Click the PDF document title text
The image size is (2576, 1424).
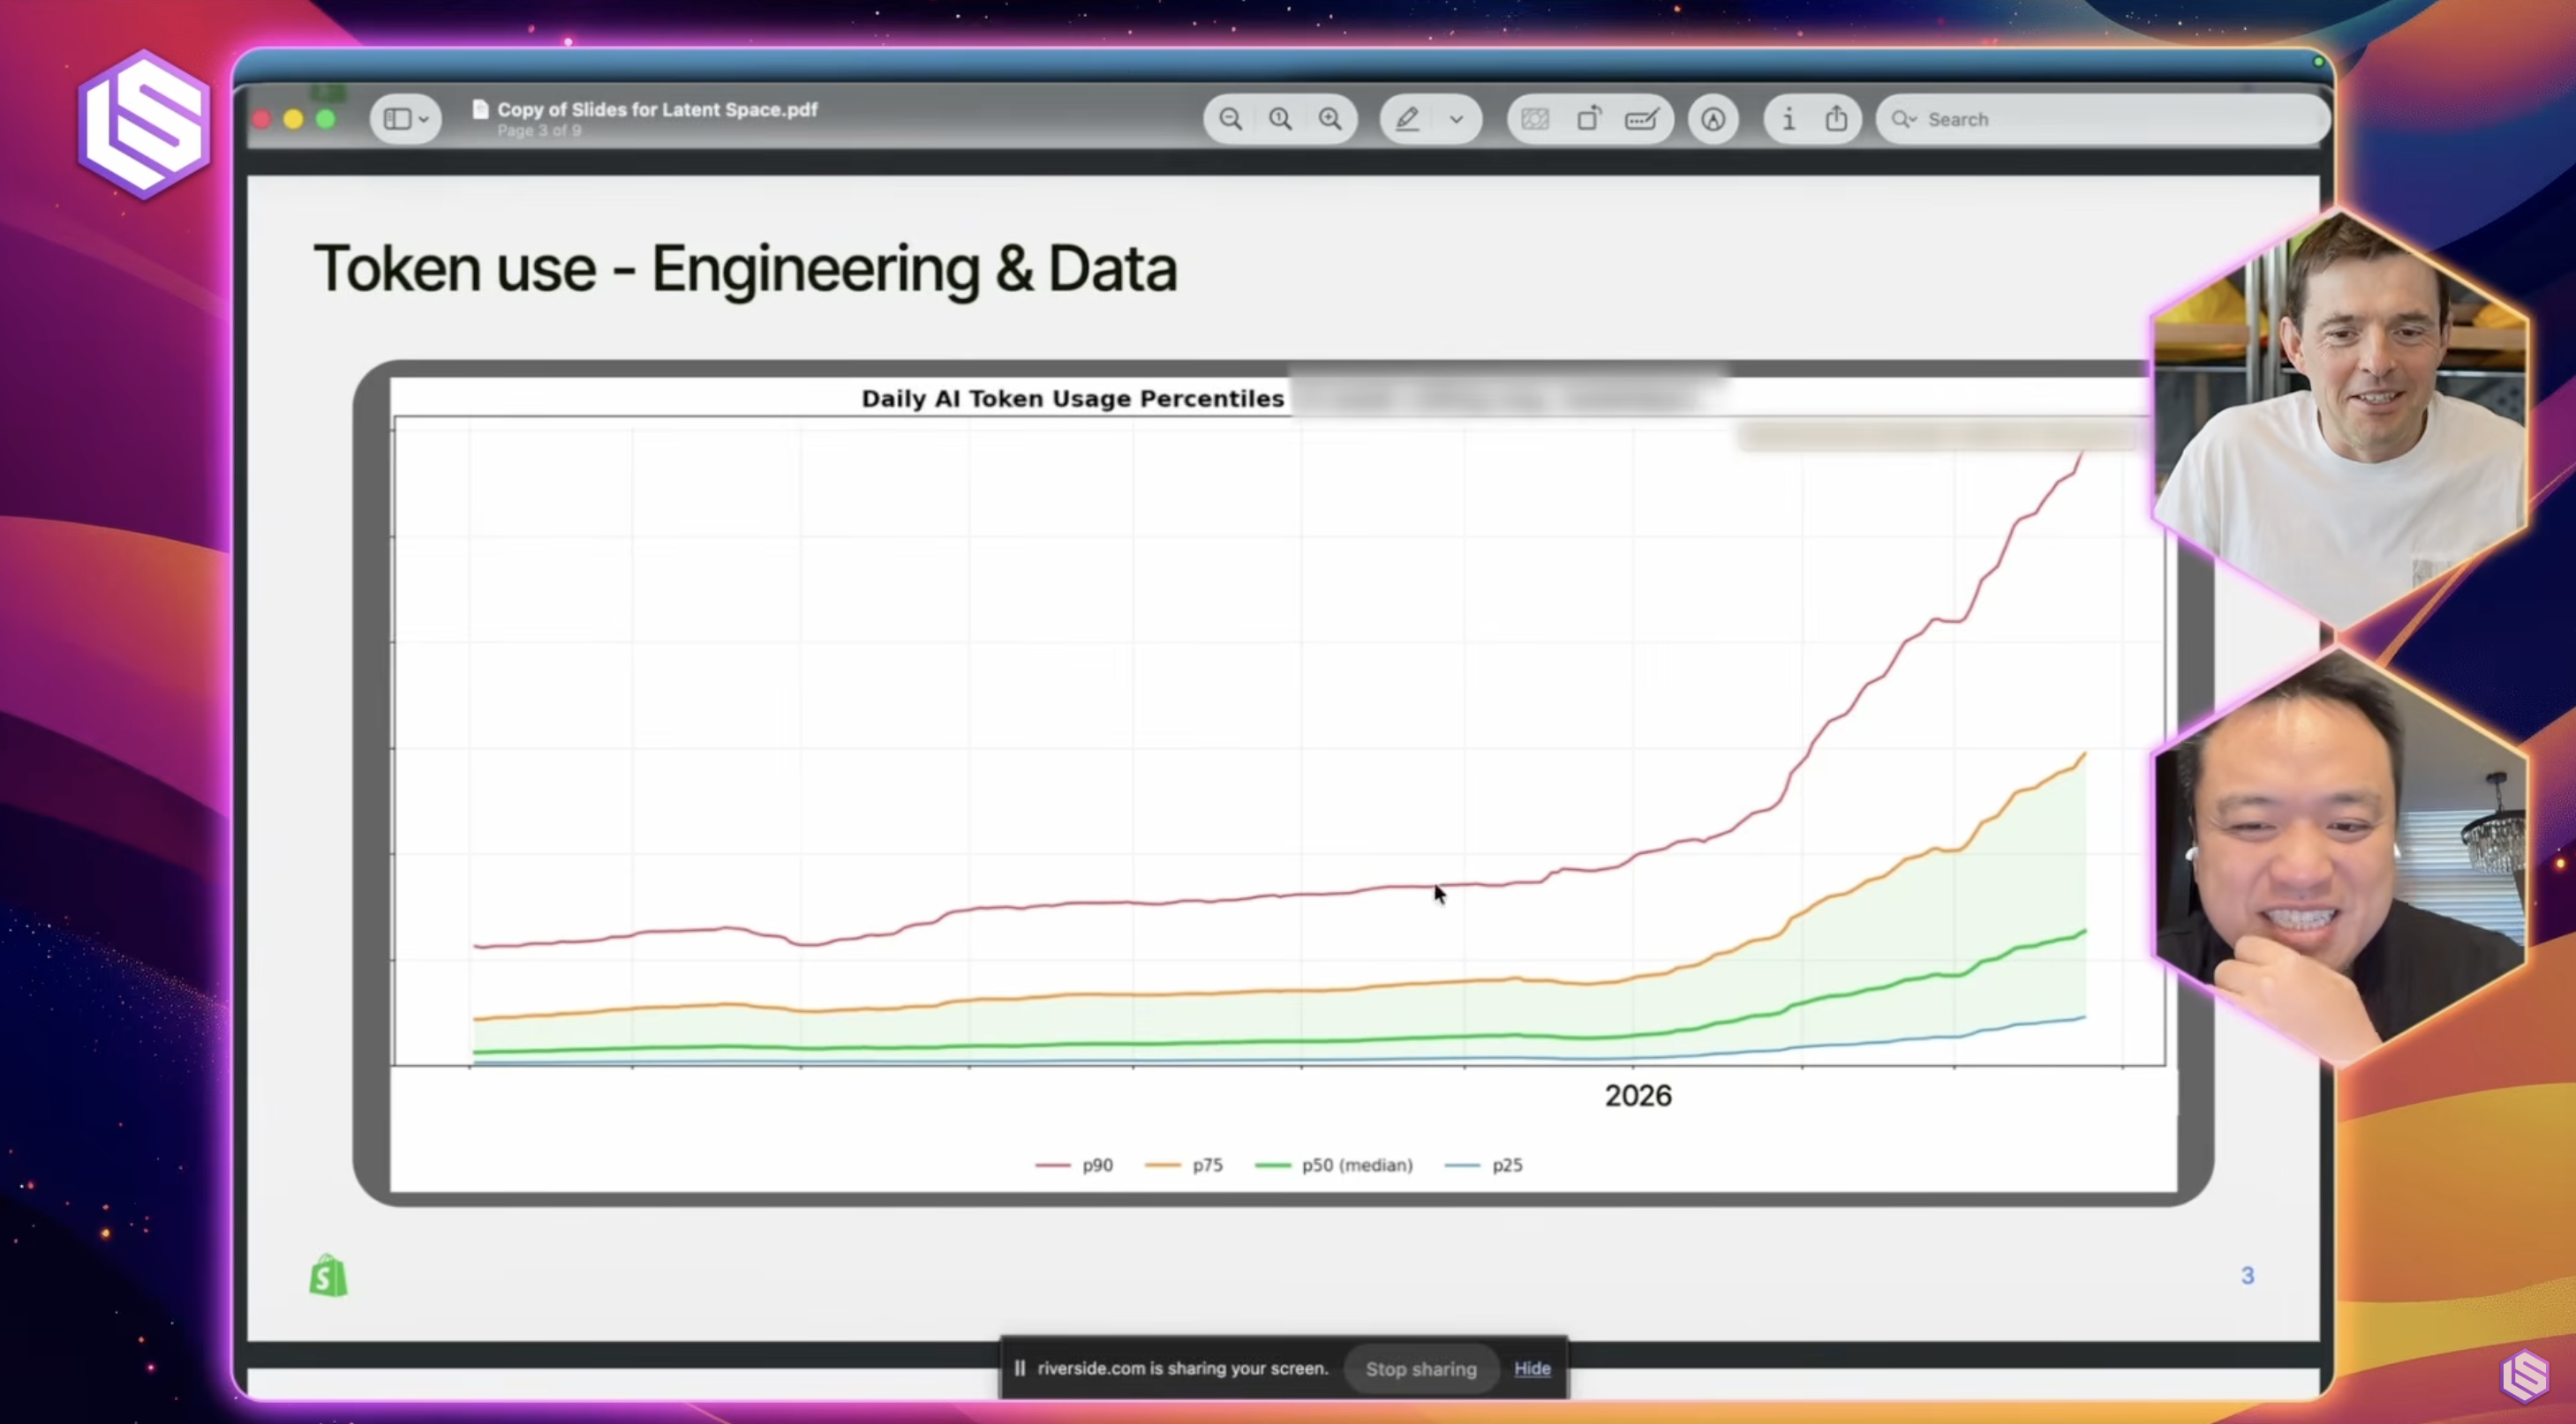[x=657, y=109]
